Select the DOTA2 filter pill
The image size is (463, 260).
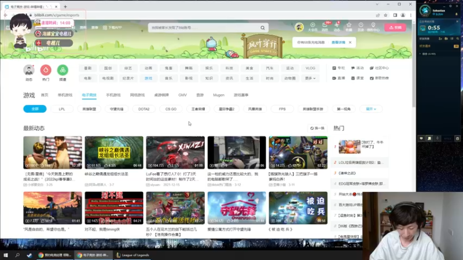(144, 109)
